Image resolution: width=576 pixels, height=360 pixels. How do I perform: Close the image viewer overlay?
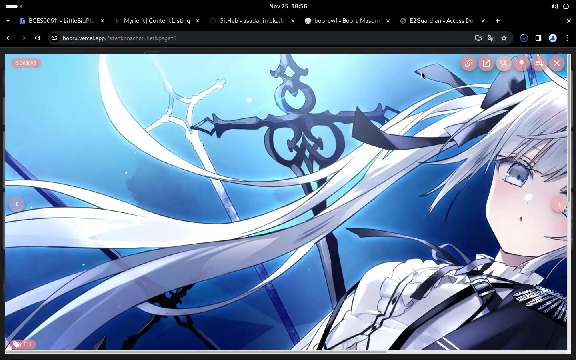pos(557,63)
